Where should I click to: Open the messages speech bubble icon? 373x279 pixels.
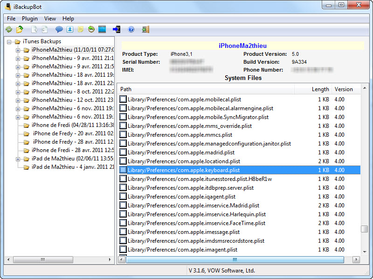pos(59,29)
